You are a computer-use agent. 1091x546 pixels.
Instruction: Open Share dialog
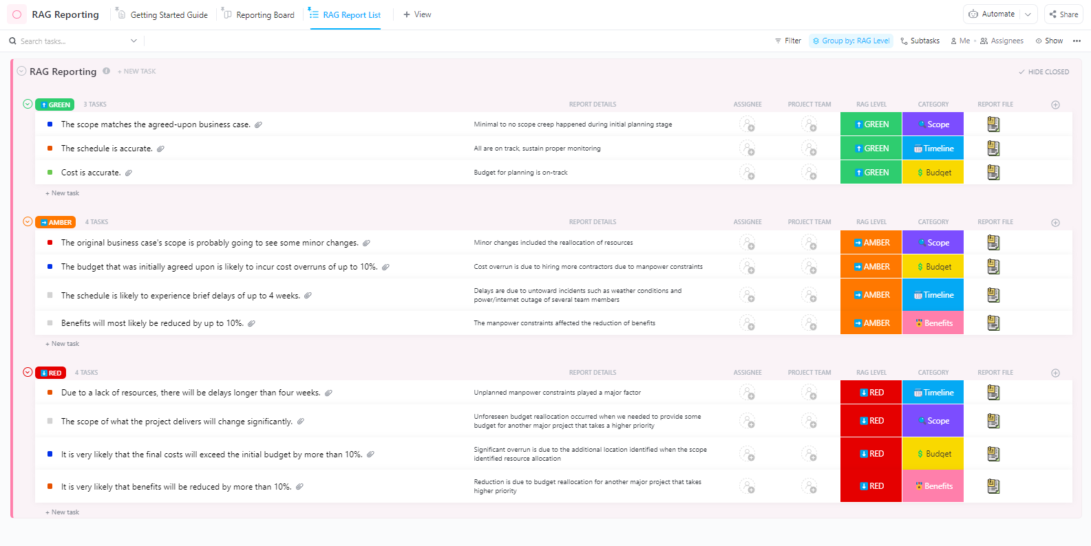pyautogui.click(x=1063, y=14)
